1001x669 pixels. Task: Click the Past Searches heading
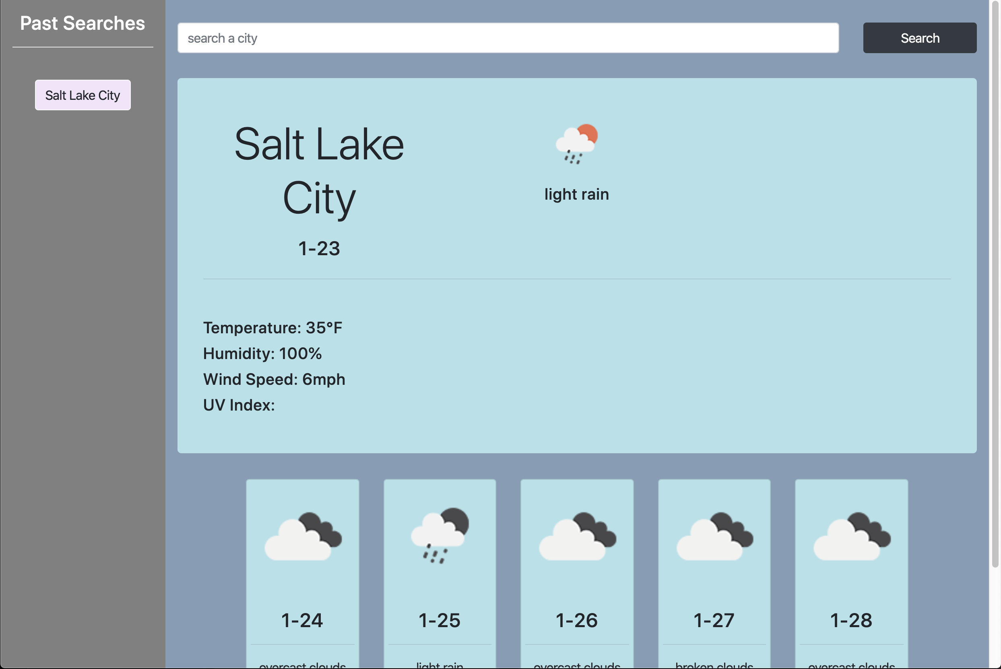pos(83,23)
